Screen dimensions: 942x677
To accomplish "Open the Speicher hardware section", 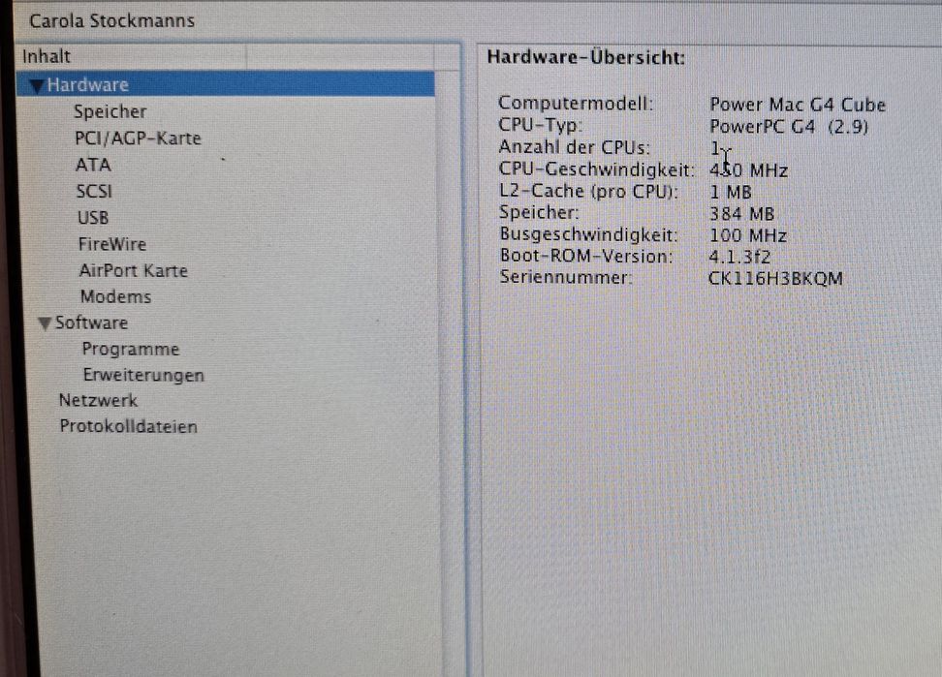I will point(110,111).
